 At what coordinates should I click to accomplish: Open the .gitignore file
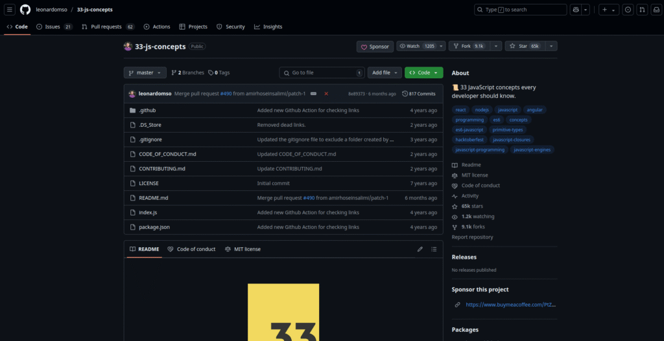pos(150,140)
